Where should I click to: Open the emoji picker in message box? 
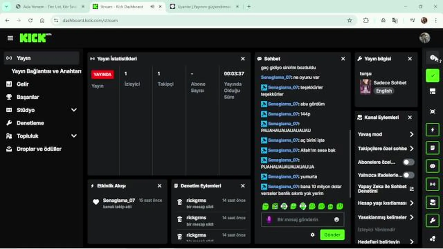(336, 220)
